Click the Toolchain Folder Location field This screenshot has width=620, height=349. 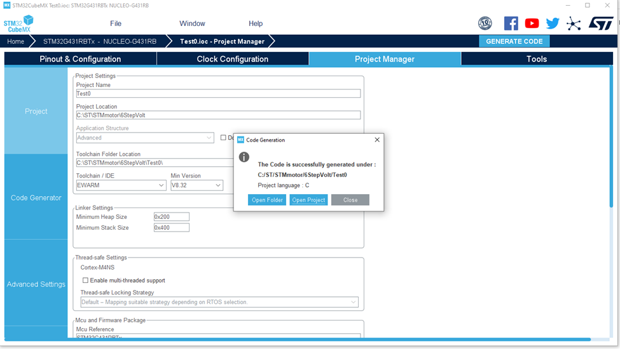tap(155, 162)
